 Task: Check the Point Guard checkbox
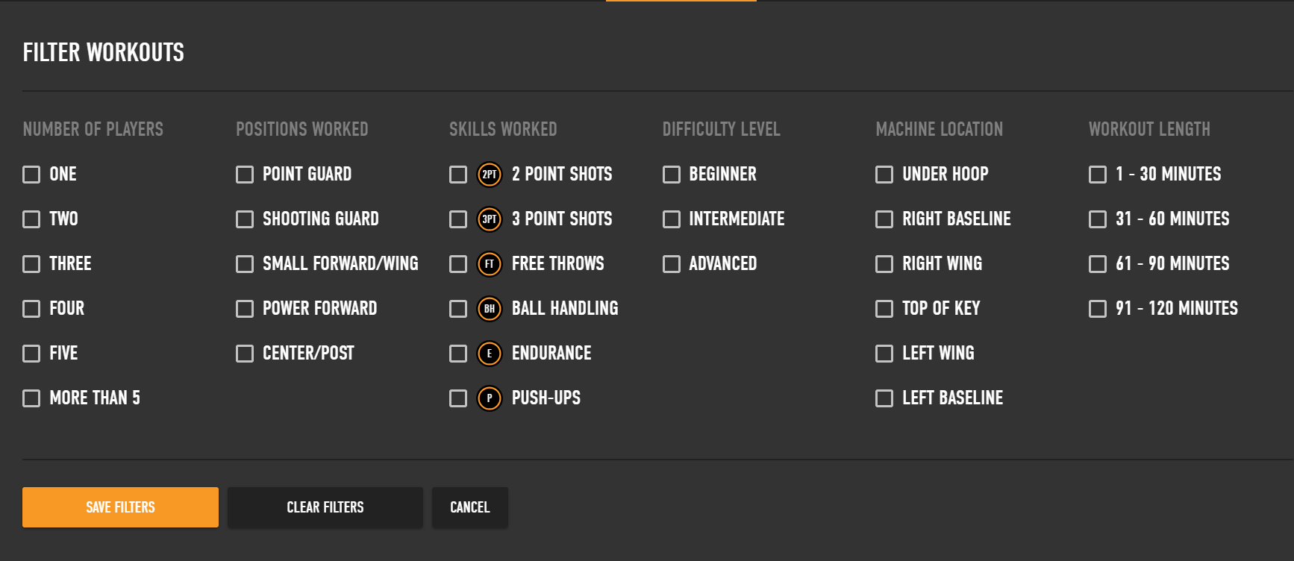point(245,175)
